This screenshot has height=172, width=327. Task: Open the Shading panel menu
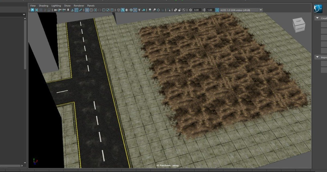43,5
